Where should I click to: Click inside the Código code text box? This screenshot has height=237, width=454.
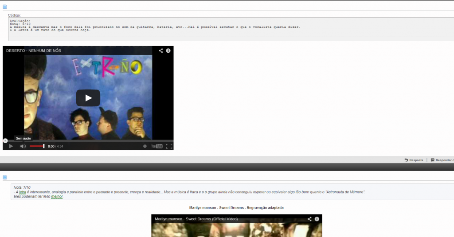(x=222, y=28)
